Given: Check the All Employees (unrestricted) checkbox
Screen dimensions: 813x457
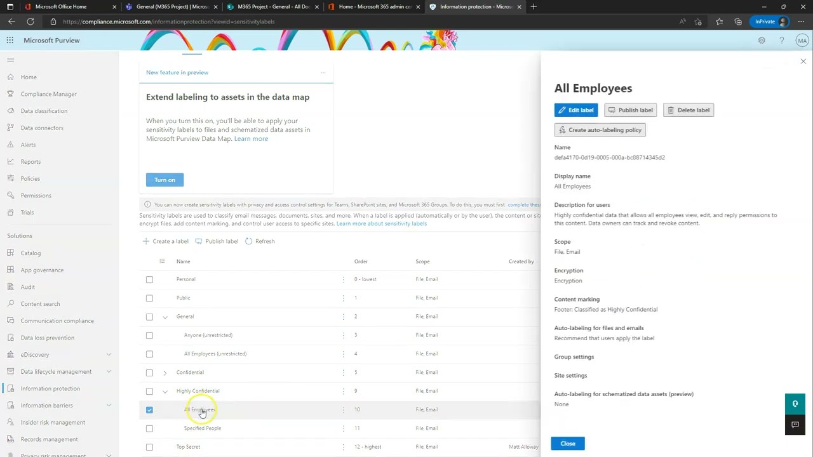Looking at the screenshot, I should (x=149, y=354).
